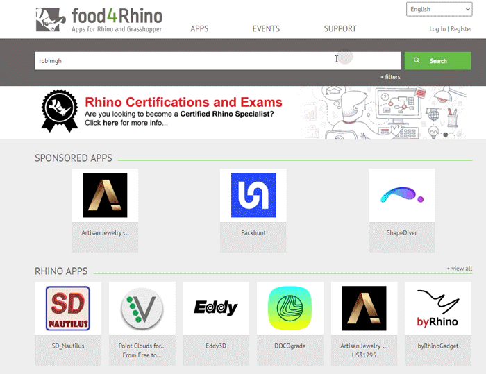Open Artisan Jewelry sponsored app icon

click(105, 195)
